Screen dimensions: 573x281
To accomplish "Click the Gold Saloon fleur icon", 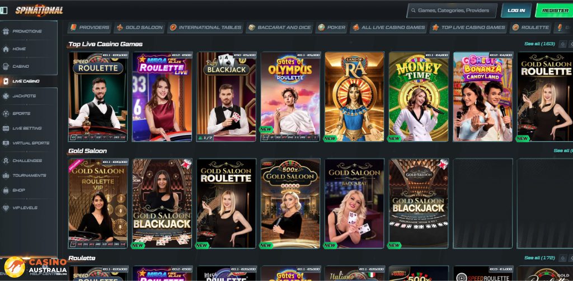I will (120, 27).
